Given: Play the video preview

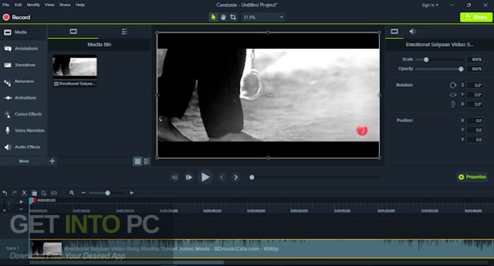Looking at the screenshot, I should [205, 177].
